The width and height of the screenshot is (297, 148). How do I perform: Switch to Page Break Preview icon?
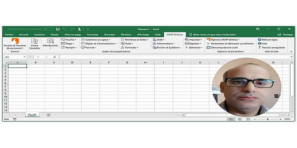(248, 119)
